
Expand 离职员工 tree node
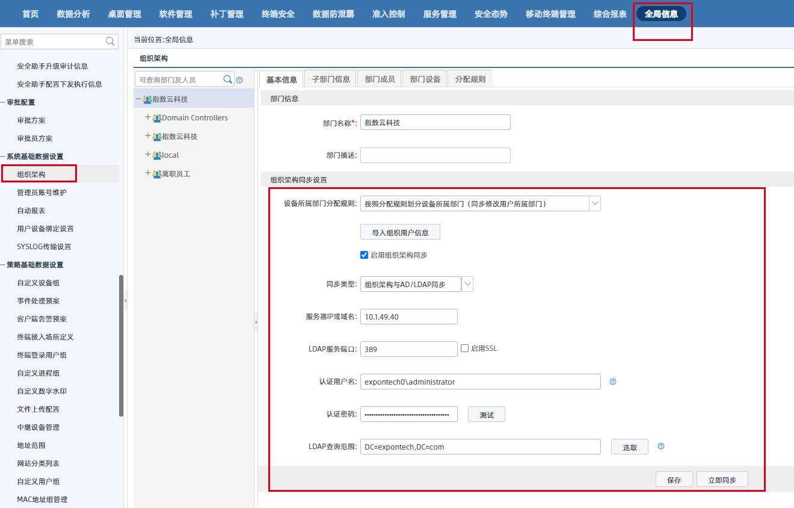[148, 173]
